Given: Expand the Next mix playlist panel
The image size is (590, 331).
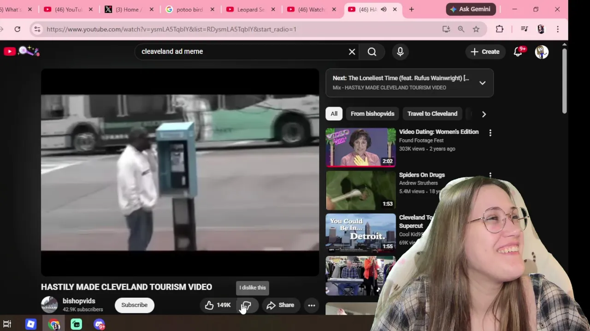Looking at the screenshot, I should pyautogui.click(x=482, y=83).
